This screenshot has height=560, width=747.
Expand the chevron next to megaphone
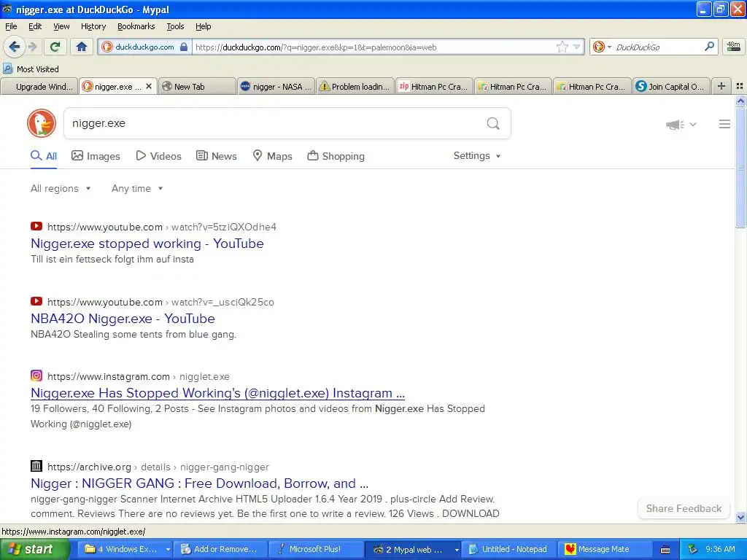tap(693, 125)
